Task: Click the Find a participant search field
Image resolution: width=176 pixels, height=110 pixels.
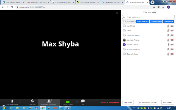Action: 148,17
